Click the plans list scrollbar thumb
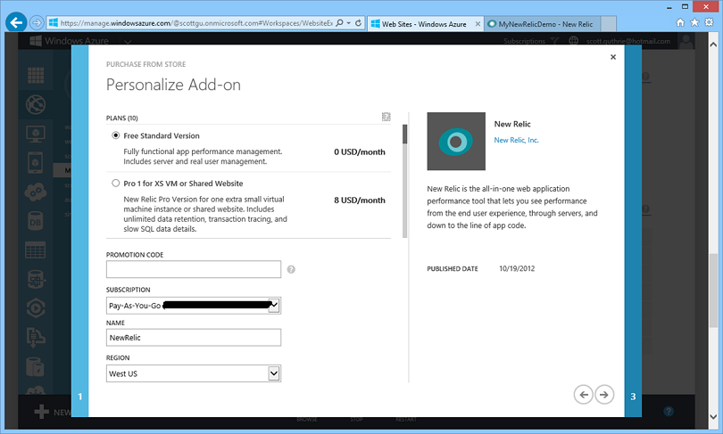Screen dimensions: 723x434 [405, 134]
